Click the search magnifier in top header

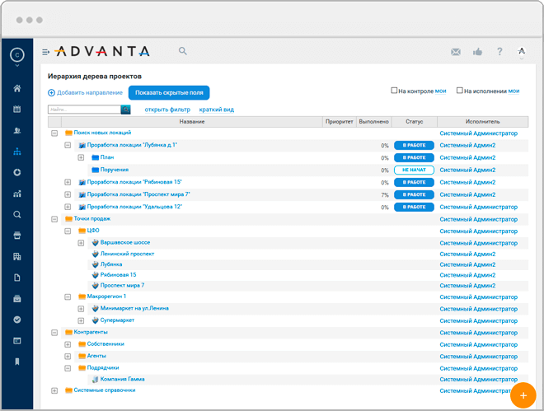coord(183,51)
